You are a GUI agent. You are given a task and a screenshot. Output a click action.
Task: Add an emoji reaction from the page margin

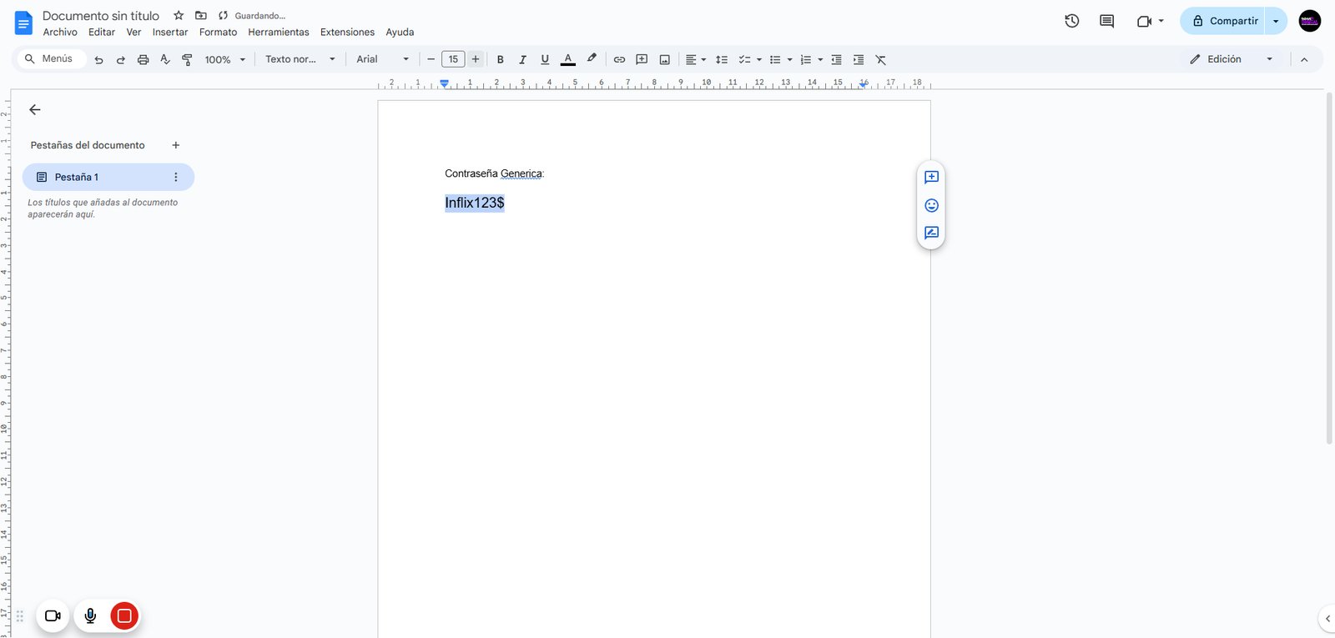click(932, 205)
